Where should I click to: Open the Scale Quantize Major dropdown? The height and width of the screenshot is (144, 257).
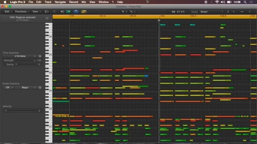pyautogui.click(x=25, y=88)
